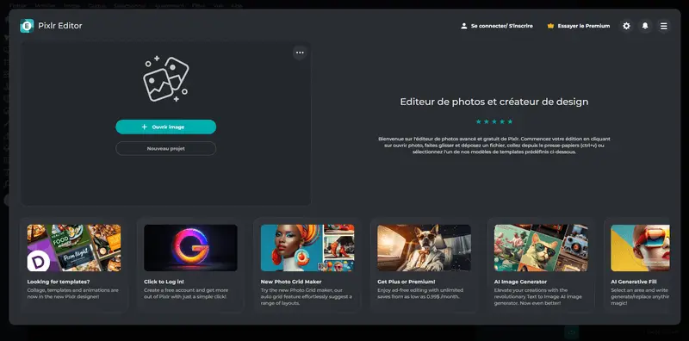689x341 pixels.
Task: Click the five-star rating row
Action: click(x=493, y=121)
